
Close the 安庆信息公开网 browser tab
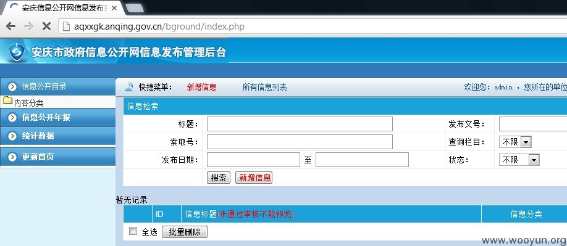tap(114, 7)
